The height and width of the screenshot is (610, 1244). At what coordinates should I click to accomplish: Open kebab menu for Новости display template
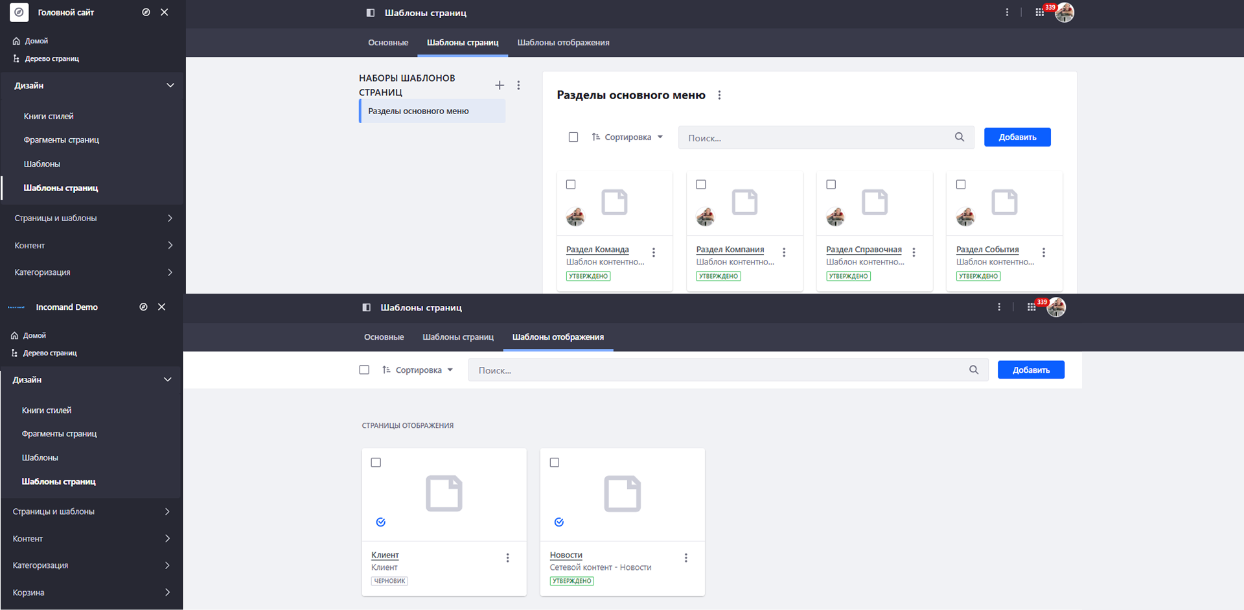(685, 557)
